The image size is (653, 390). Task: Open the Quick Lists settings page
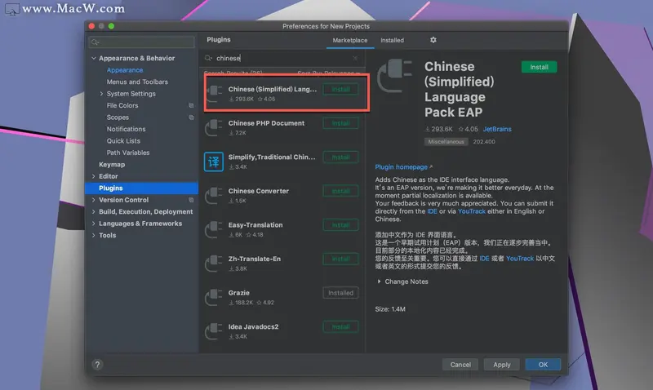(123, 140)
